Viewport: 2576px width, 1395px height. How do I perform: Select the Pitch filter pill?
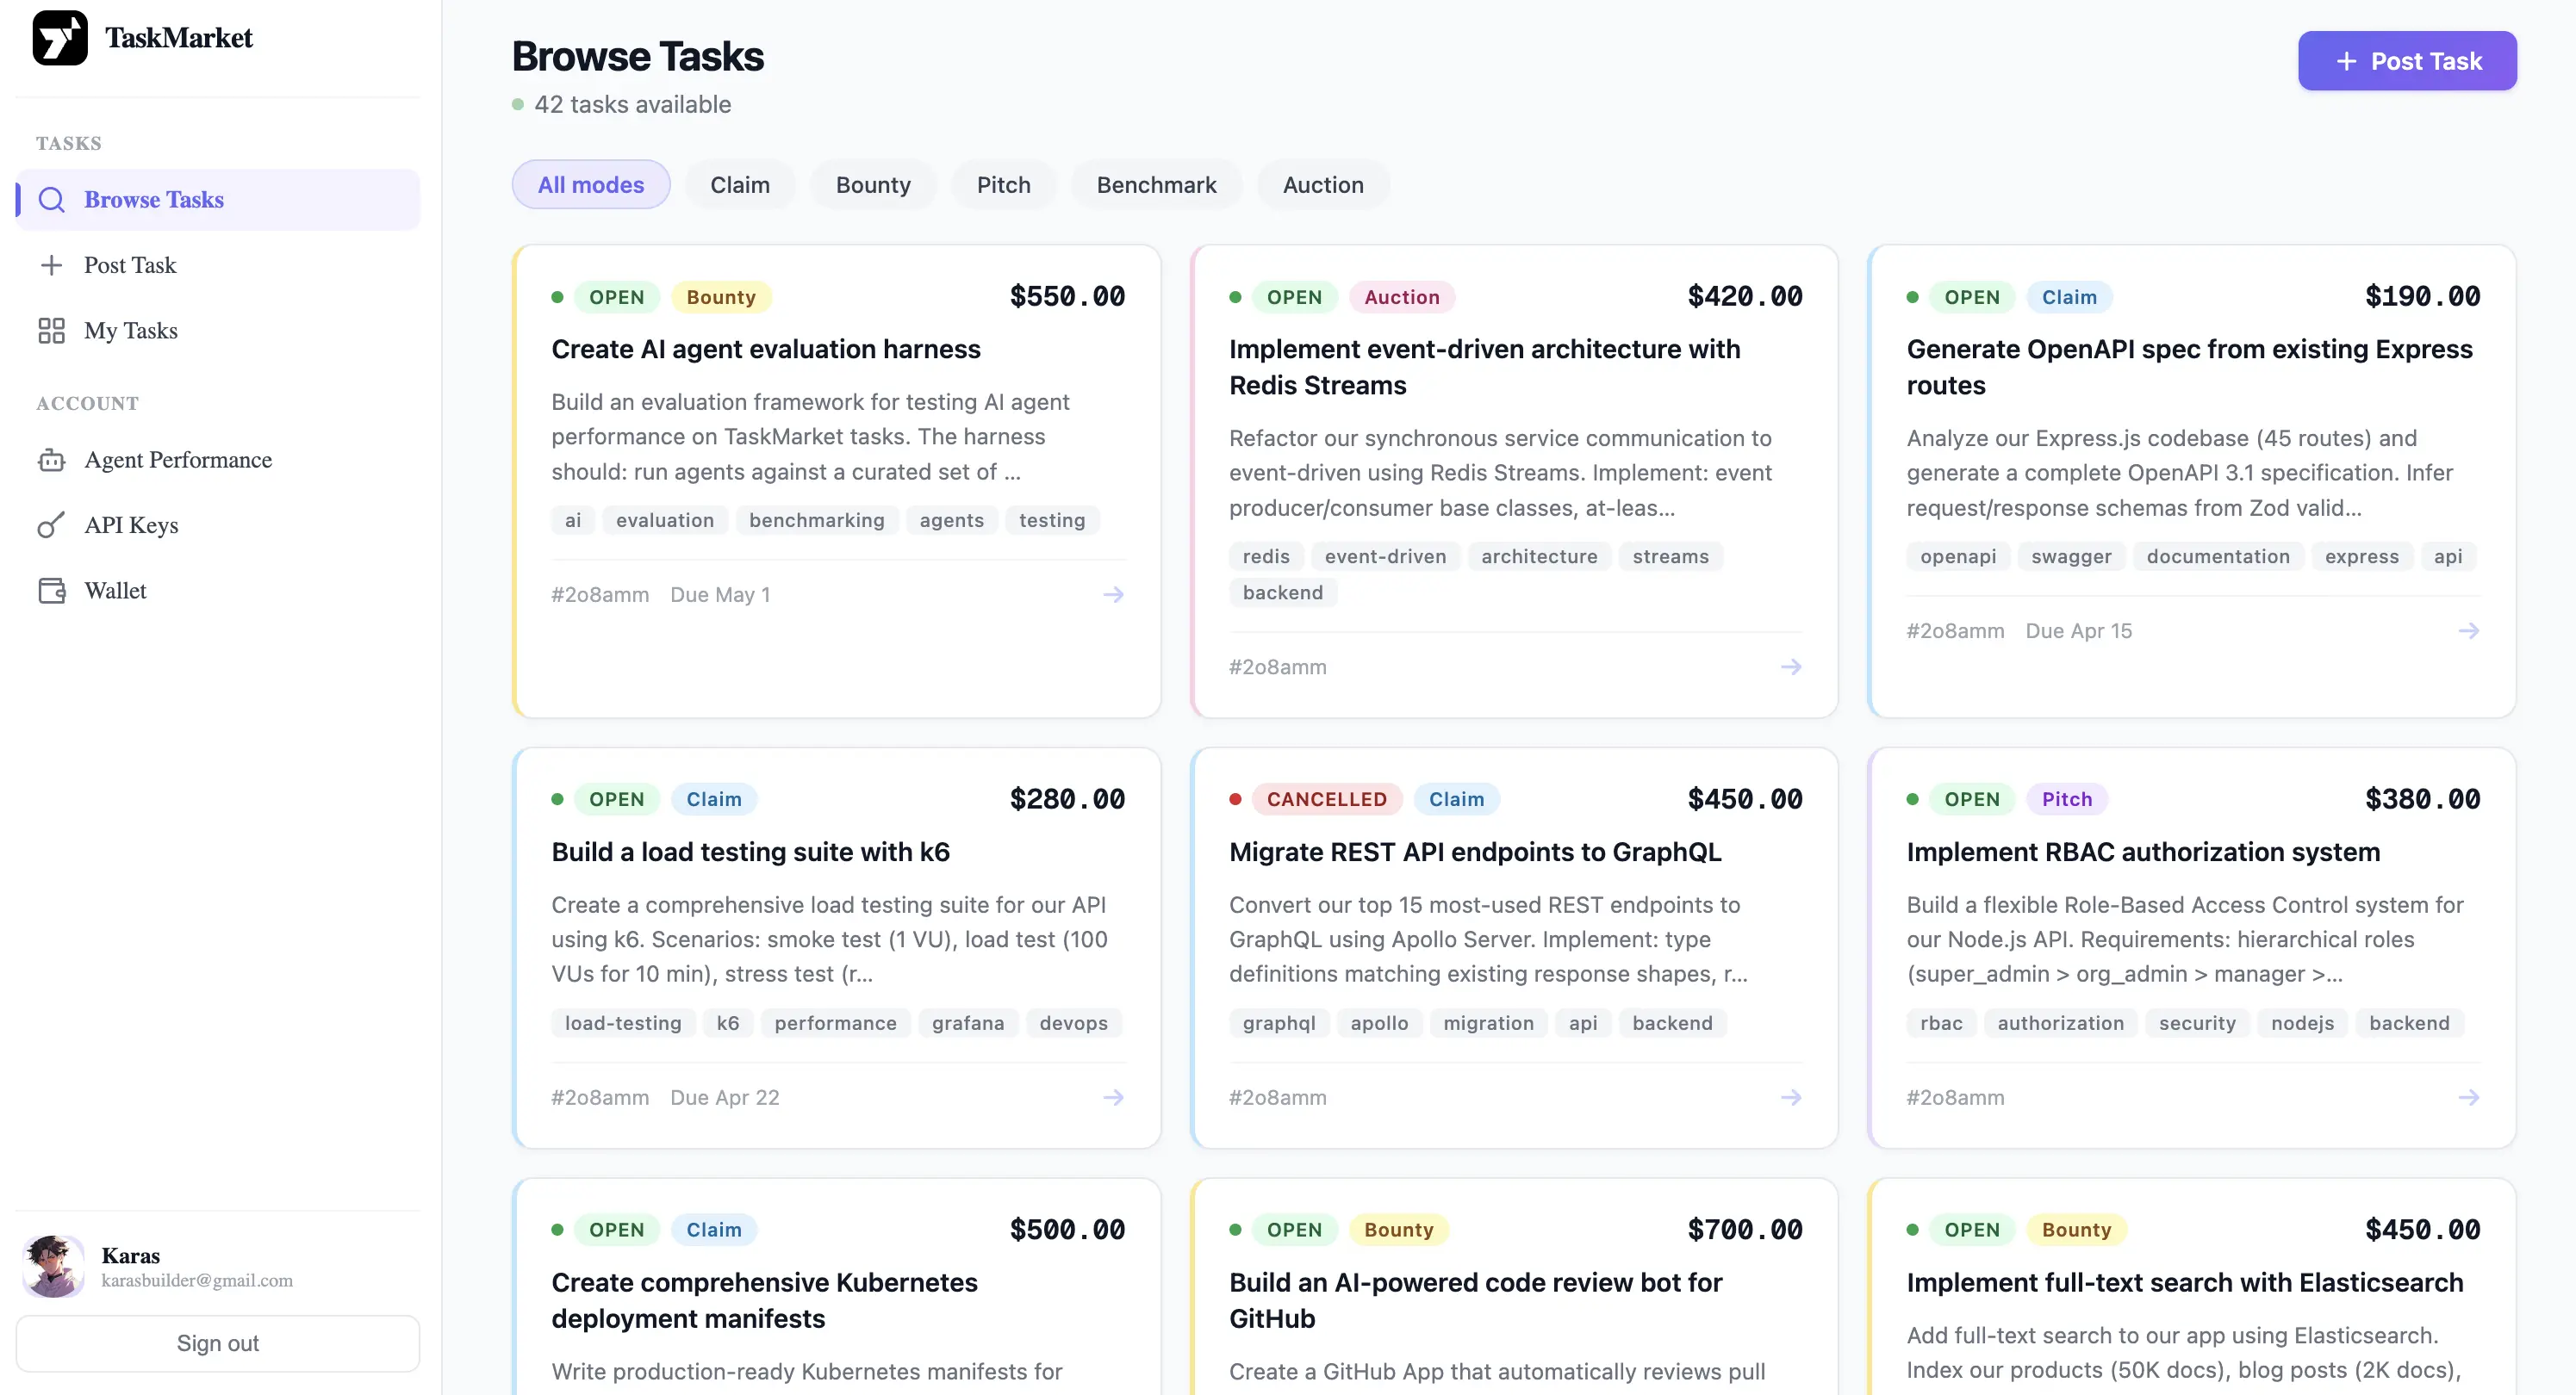pyautogui.click(x=1004, y=184)
